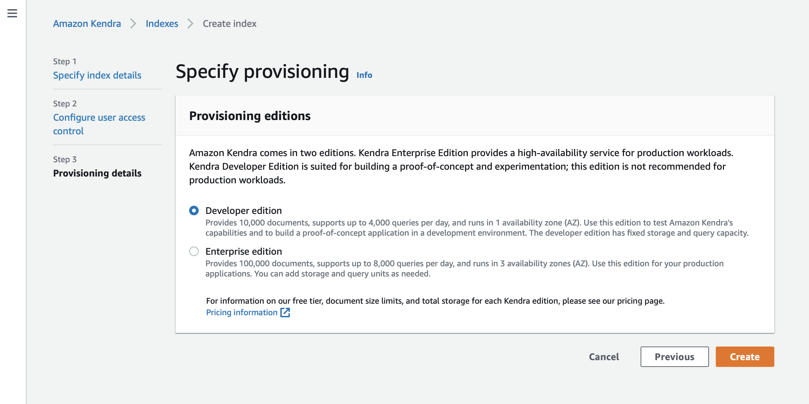Click the Create index breadcrumb text
Image resolution: width=809 pixels, height=404 pixels.
[230, 24]
